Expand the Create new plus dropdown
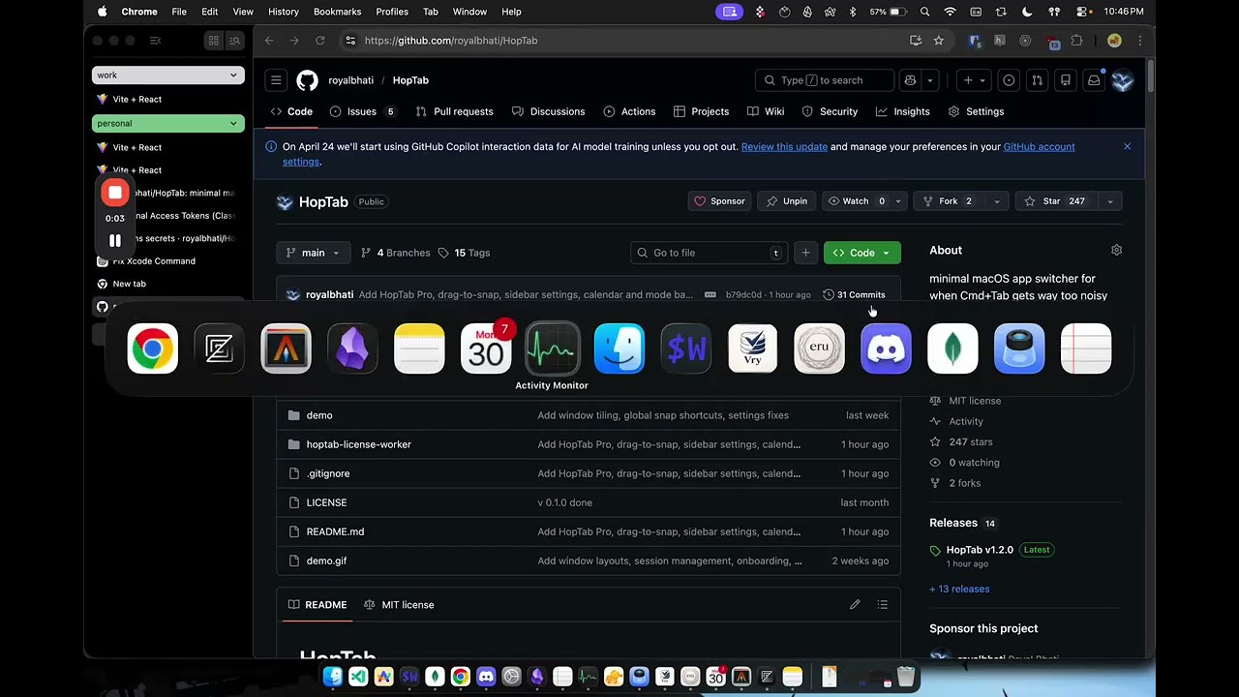1239x697 pixels. [974, 80]
